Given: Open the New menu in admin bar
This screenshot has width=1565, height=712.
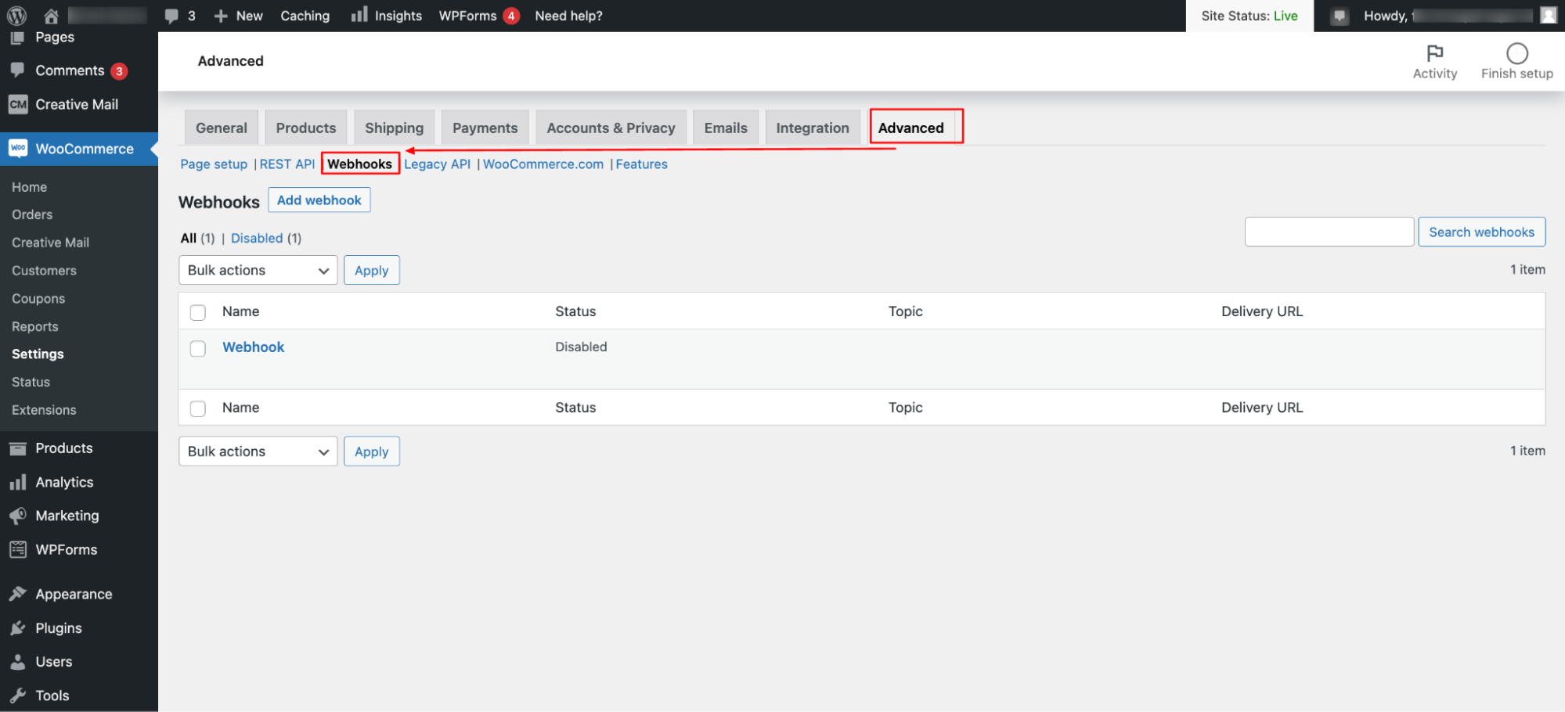Looking at the screenshot, I should [x=237, y=15].
